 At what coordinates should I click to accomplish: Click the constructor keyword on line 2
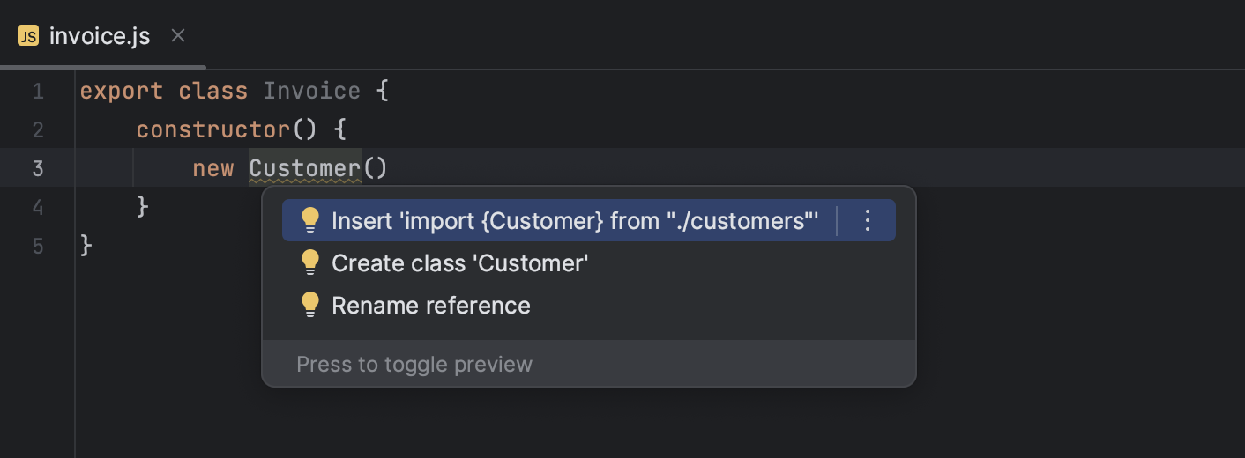point(213,130)
